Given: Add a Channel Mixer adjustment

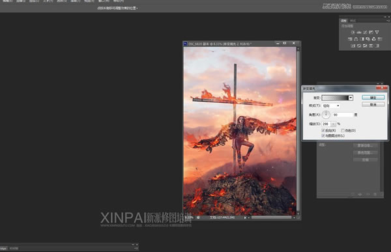Looking at the screenshot, I should [x=374, y=39].
